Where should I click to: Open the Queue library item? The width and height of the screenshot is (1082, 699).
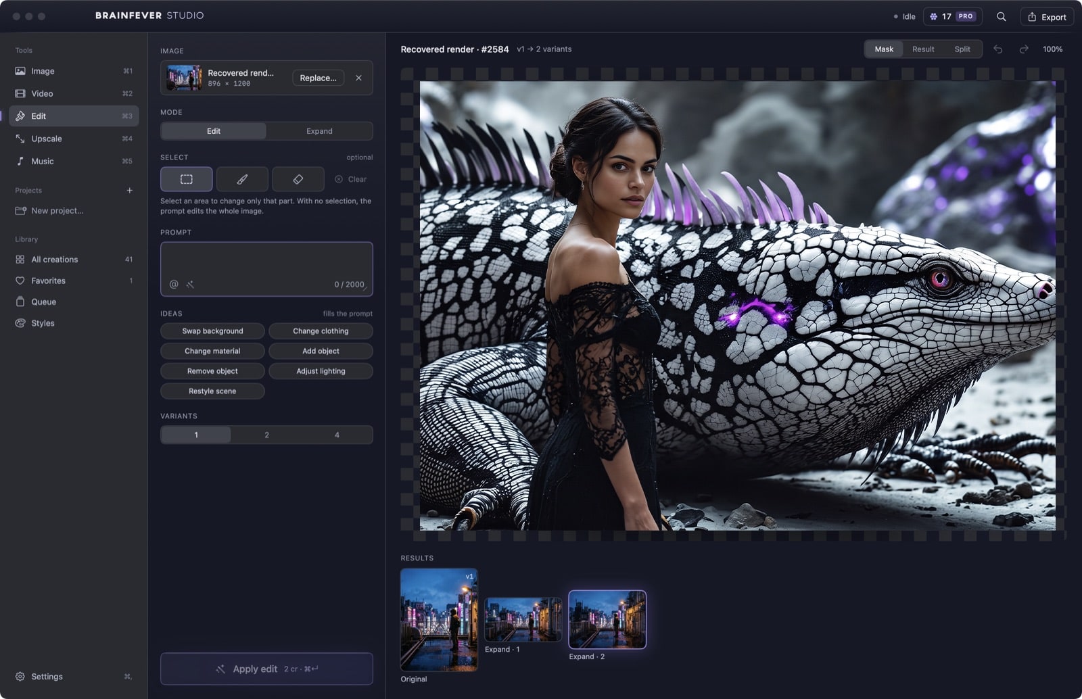[x=74, y=302]
